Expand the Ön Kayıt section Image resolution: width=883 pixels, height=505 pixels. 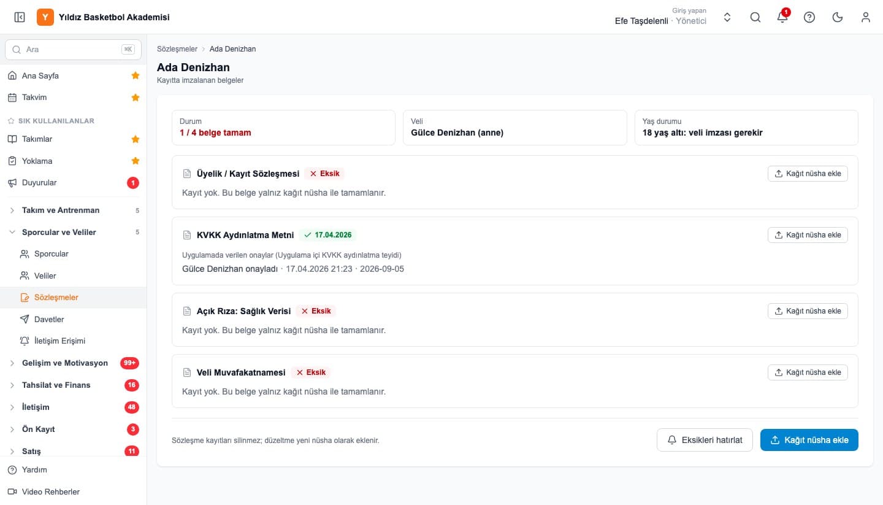73,430
